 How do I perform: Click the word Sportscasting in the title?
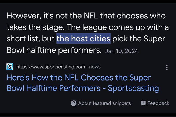(133, 88)
